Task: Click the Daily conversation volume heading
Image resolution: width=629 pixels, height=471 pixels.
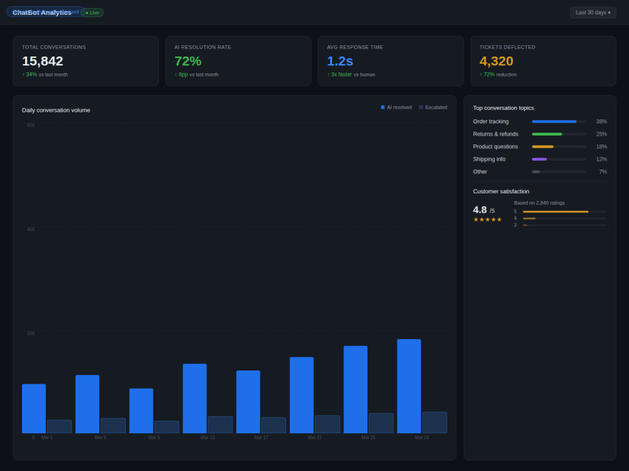Action: tap(56, 110)
